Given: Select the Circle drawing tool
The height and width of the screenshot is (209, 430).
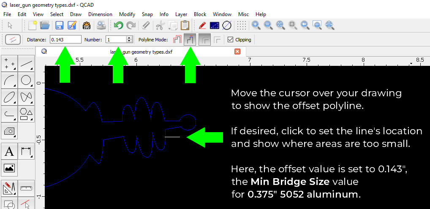Looking at the screenshot, I should point(26,80).
